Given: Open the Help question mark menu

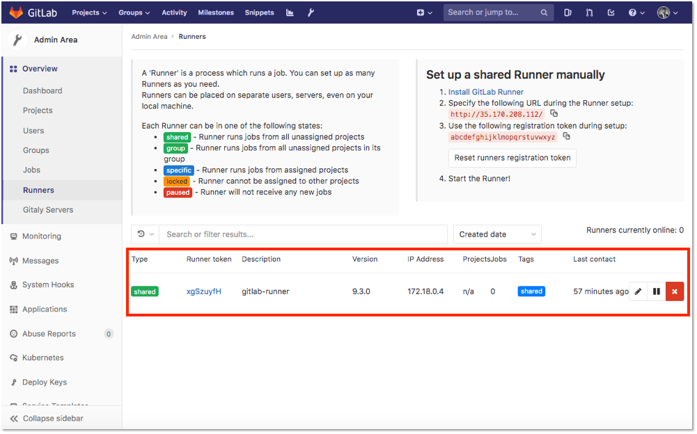Looking at the screenshot, I should [636, 13].
